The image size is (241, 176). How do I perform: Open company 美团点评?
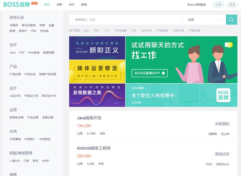coord(222,154)
